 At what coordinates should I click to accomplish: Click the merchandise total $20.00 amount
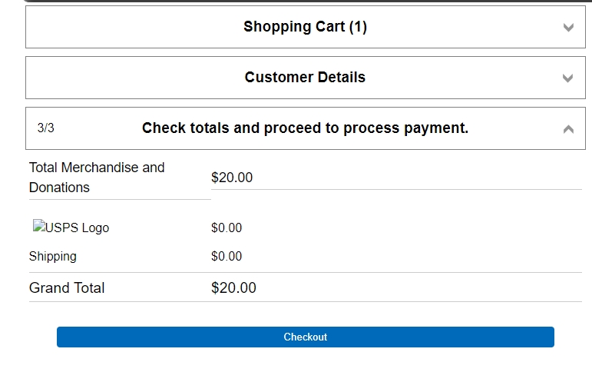[232, 178]
